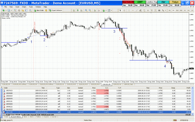The width and height of the screenshot is (195, 122).
Task: Select order 18537623 row
Action: (97, 91)
